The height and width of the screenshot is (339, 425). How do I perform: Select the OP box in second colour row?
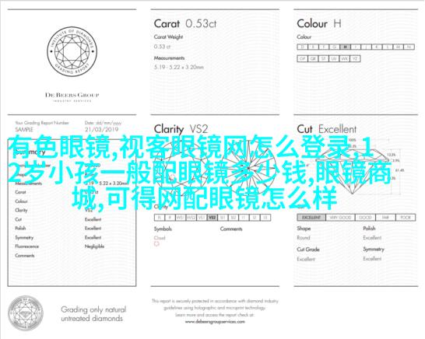[x=303, y=59]
